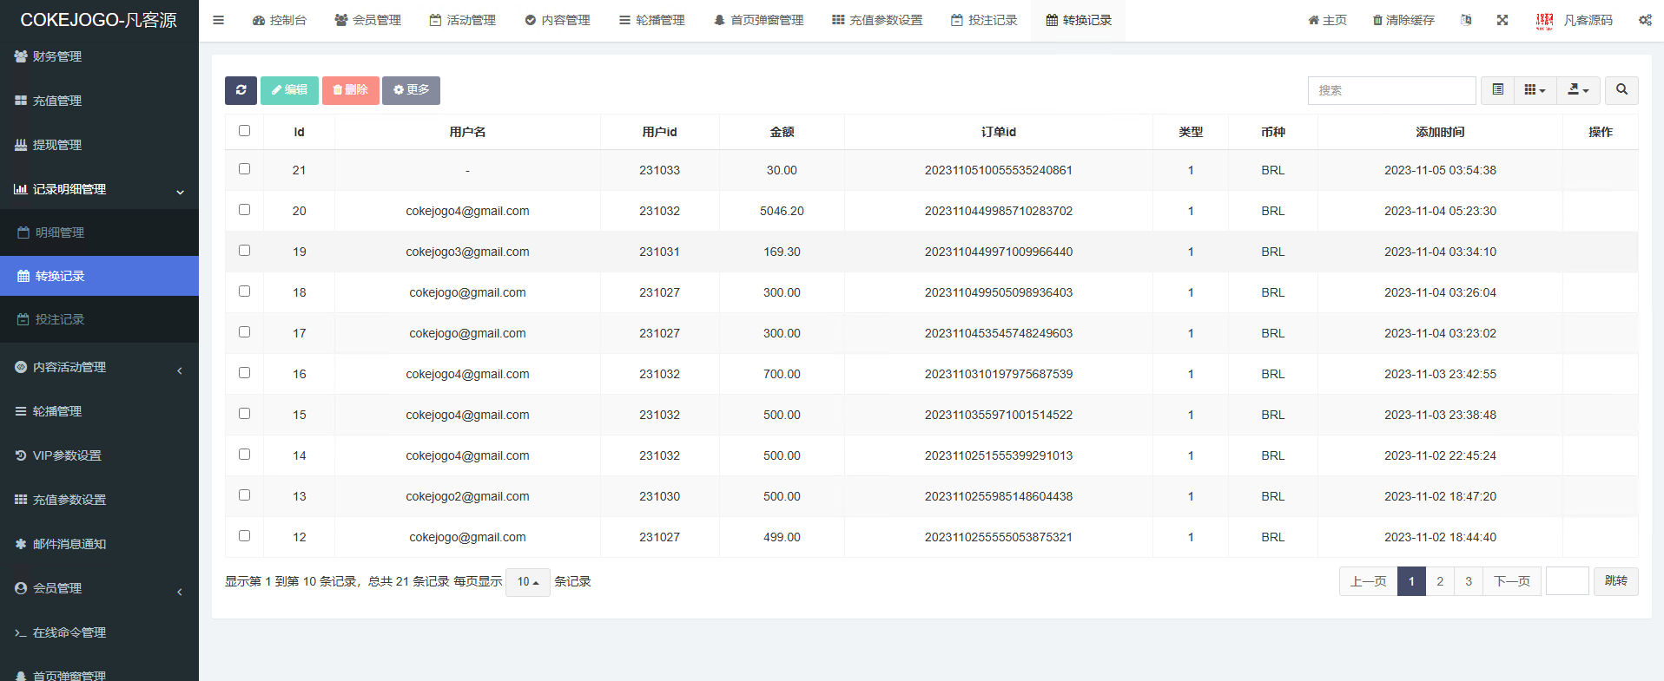Open 明细管理 in the sidebar
Screen dimensions: 1664x681
tap(60, 232)
